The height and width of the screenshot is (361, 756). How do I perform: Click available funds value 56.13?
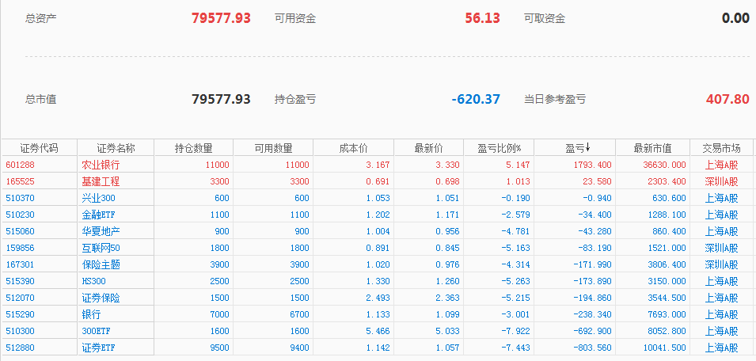(483, 18)
